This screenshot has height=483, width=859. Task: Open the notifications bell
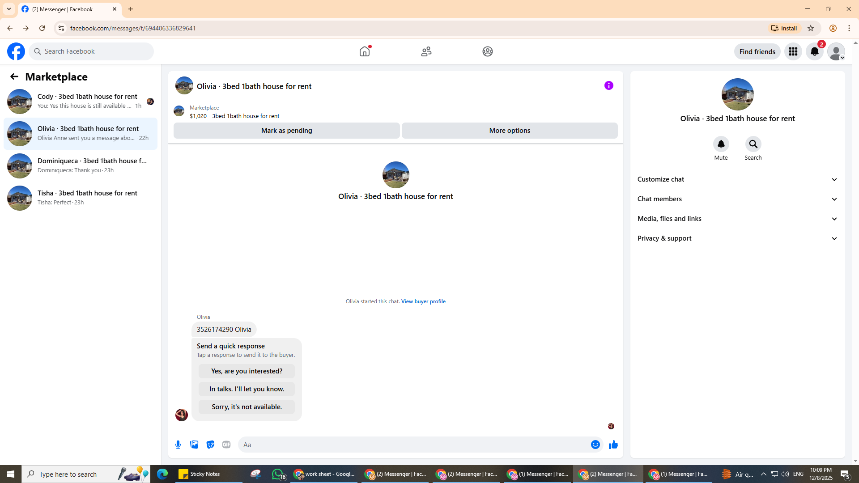(815, 51)
